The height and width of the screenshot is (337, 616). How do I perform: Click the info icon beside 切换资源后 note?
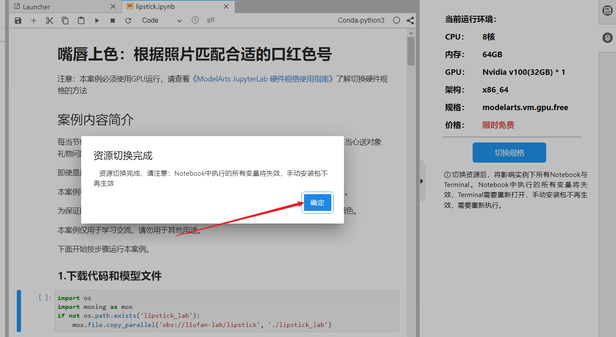coord(447,175)
